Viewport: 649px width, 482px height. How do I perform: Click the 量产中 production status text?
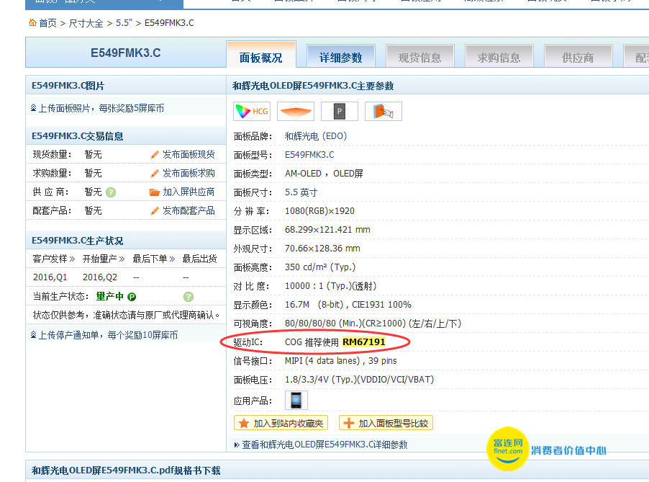(109, 296)
